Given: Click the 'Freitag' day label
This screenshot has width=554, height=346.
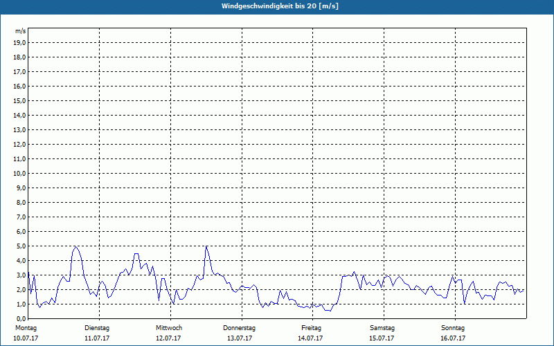Looking at the screenshot, I should click(311, 328).
